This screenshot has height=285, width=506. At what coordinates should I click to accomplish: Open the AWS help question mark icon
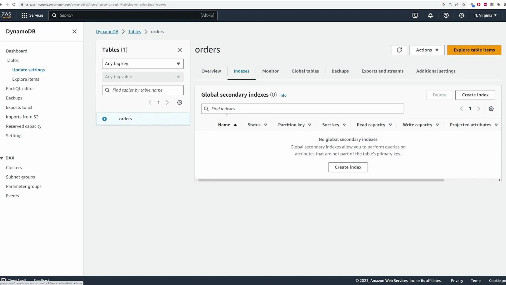click(446, 15)
